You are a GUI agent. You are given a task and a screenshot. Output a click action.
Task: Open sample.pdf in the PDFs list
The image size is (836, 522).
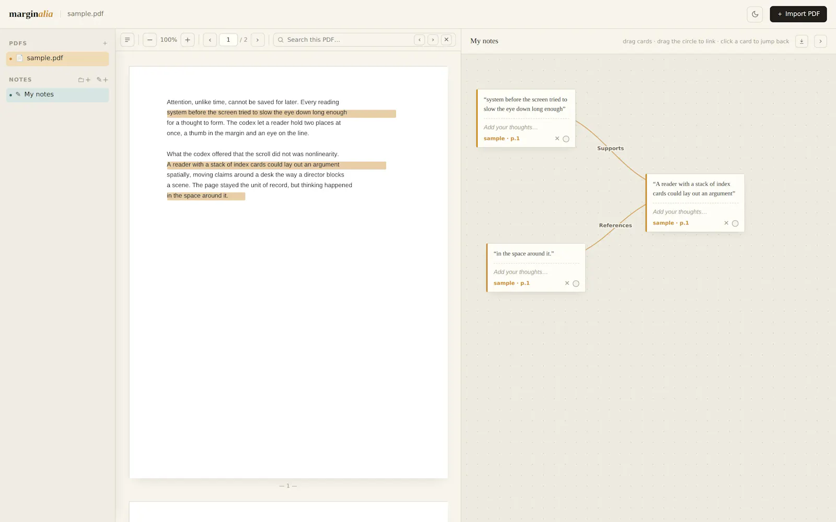(57, 58)
